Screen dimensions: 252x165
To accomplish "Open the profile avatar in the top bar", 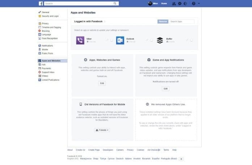I will click(150, 3).
